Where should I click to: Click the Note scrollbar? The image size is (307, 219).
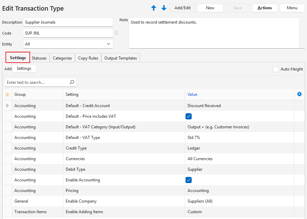pos(302,33)
